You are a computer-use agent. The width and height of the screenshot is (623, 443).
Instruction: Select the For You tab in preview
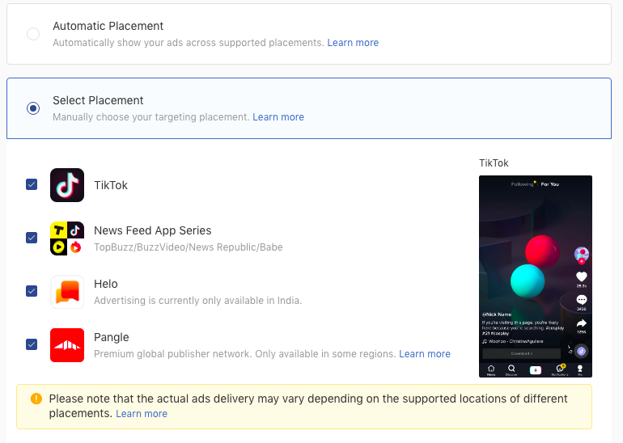point(550,184)
